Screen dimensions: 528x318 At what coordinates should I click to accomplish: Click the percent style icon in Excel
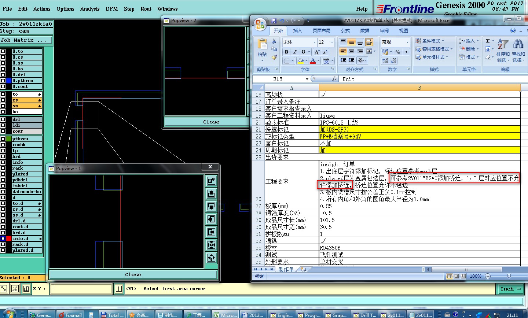tap(398, 52)
